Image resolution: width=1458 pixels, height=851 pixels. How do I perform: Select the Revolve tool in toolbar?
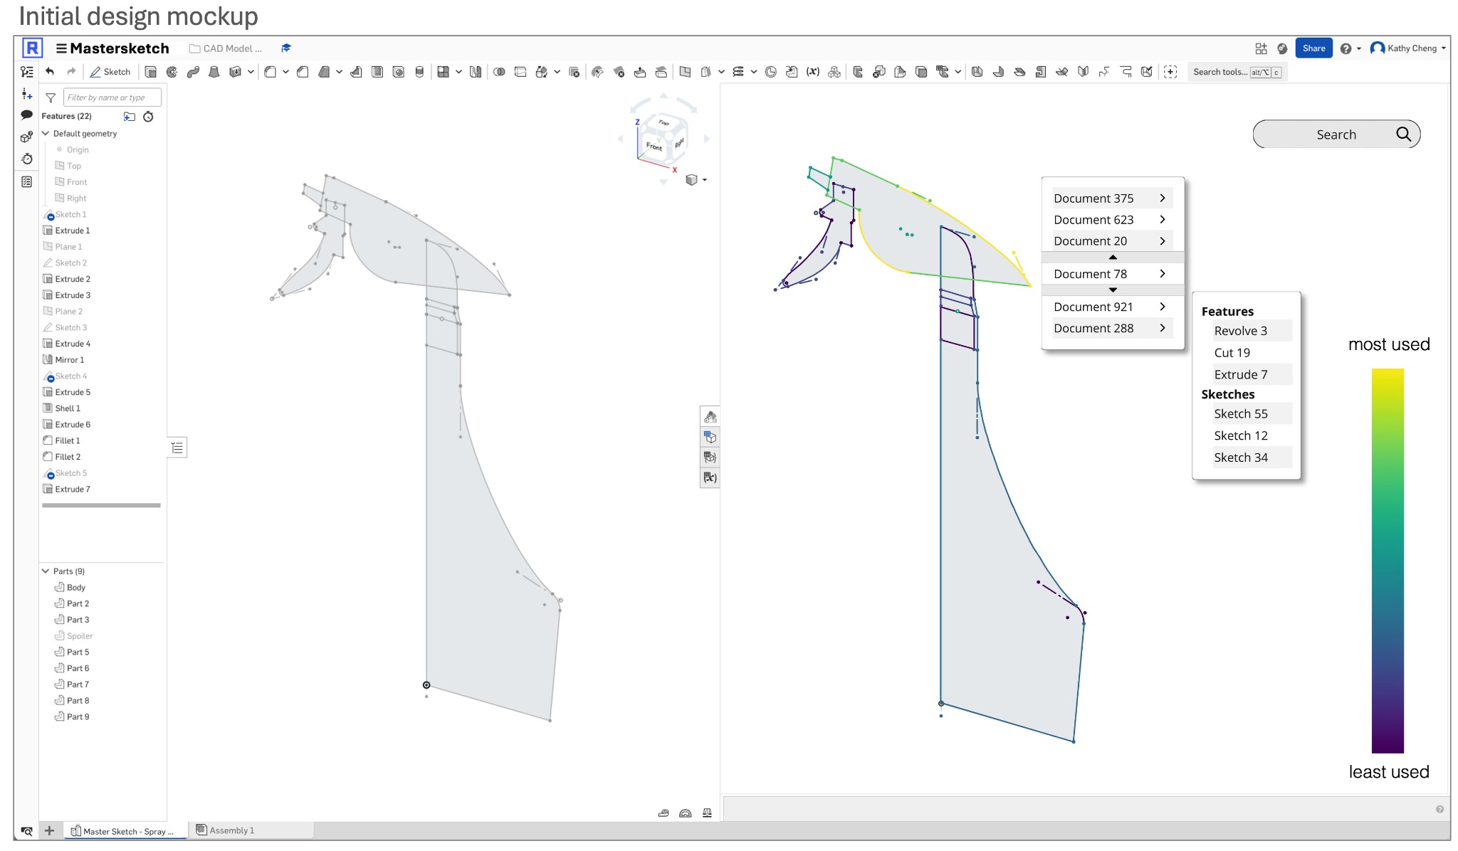(172, 72)
